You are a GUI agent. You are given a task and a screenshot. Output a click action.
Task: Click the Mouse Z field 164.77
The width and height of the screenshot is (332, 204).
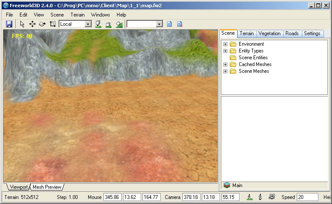151,197
